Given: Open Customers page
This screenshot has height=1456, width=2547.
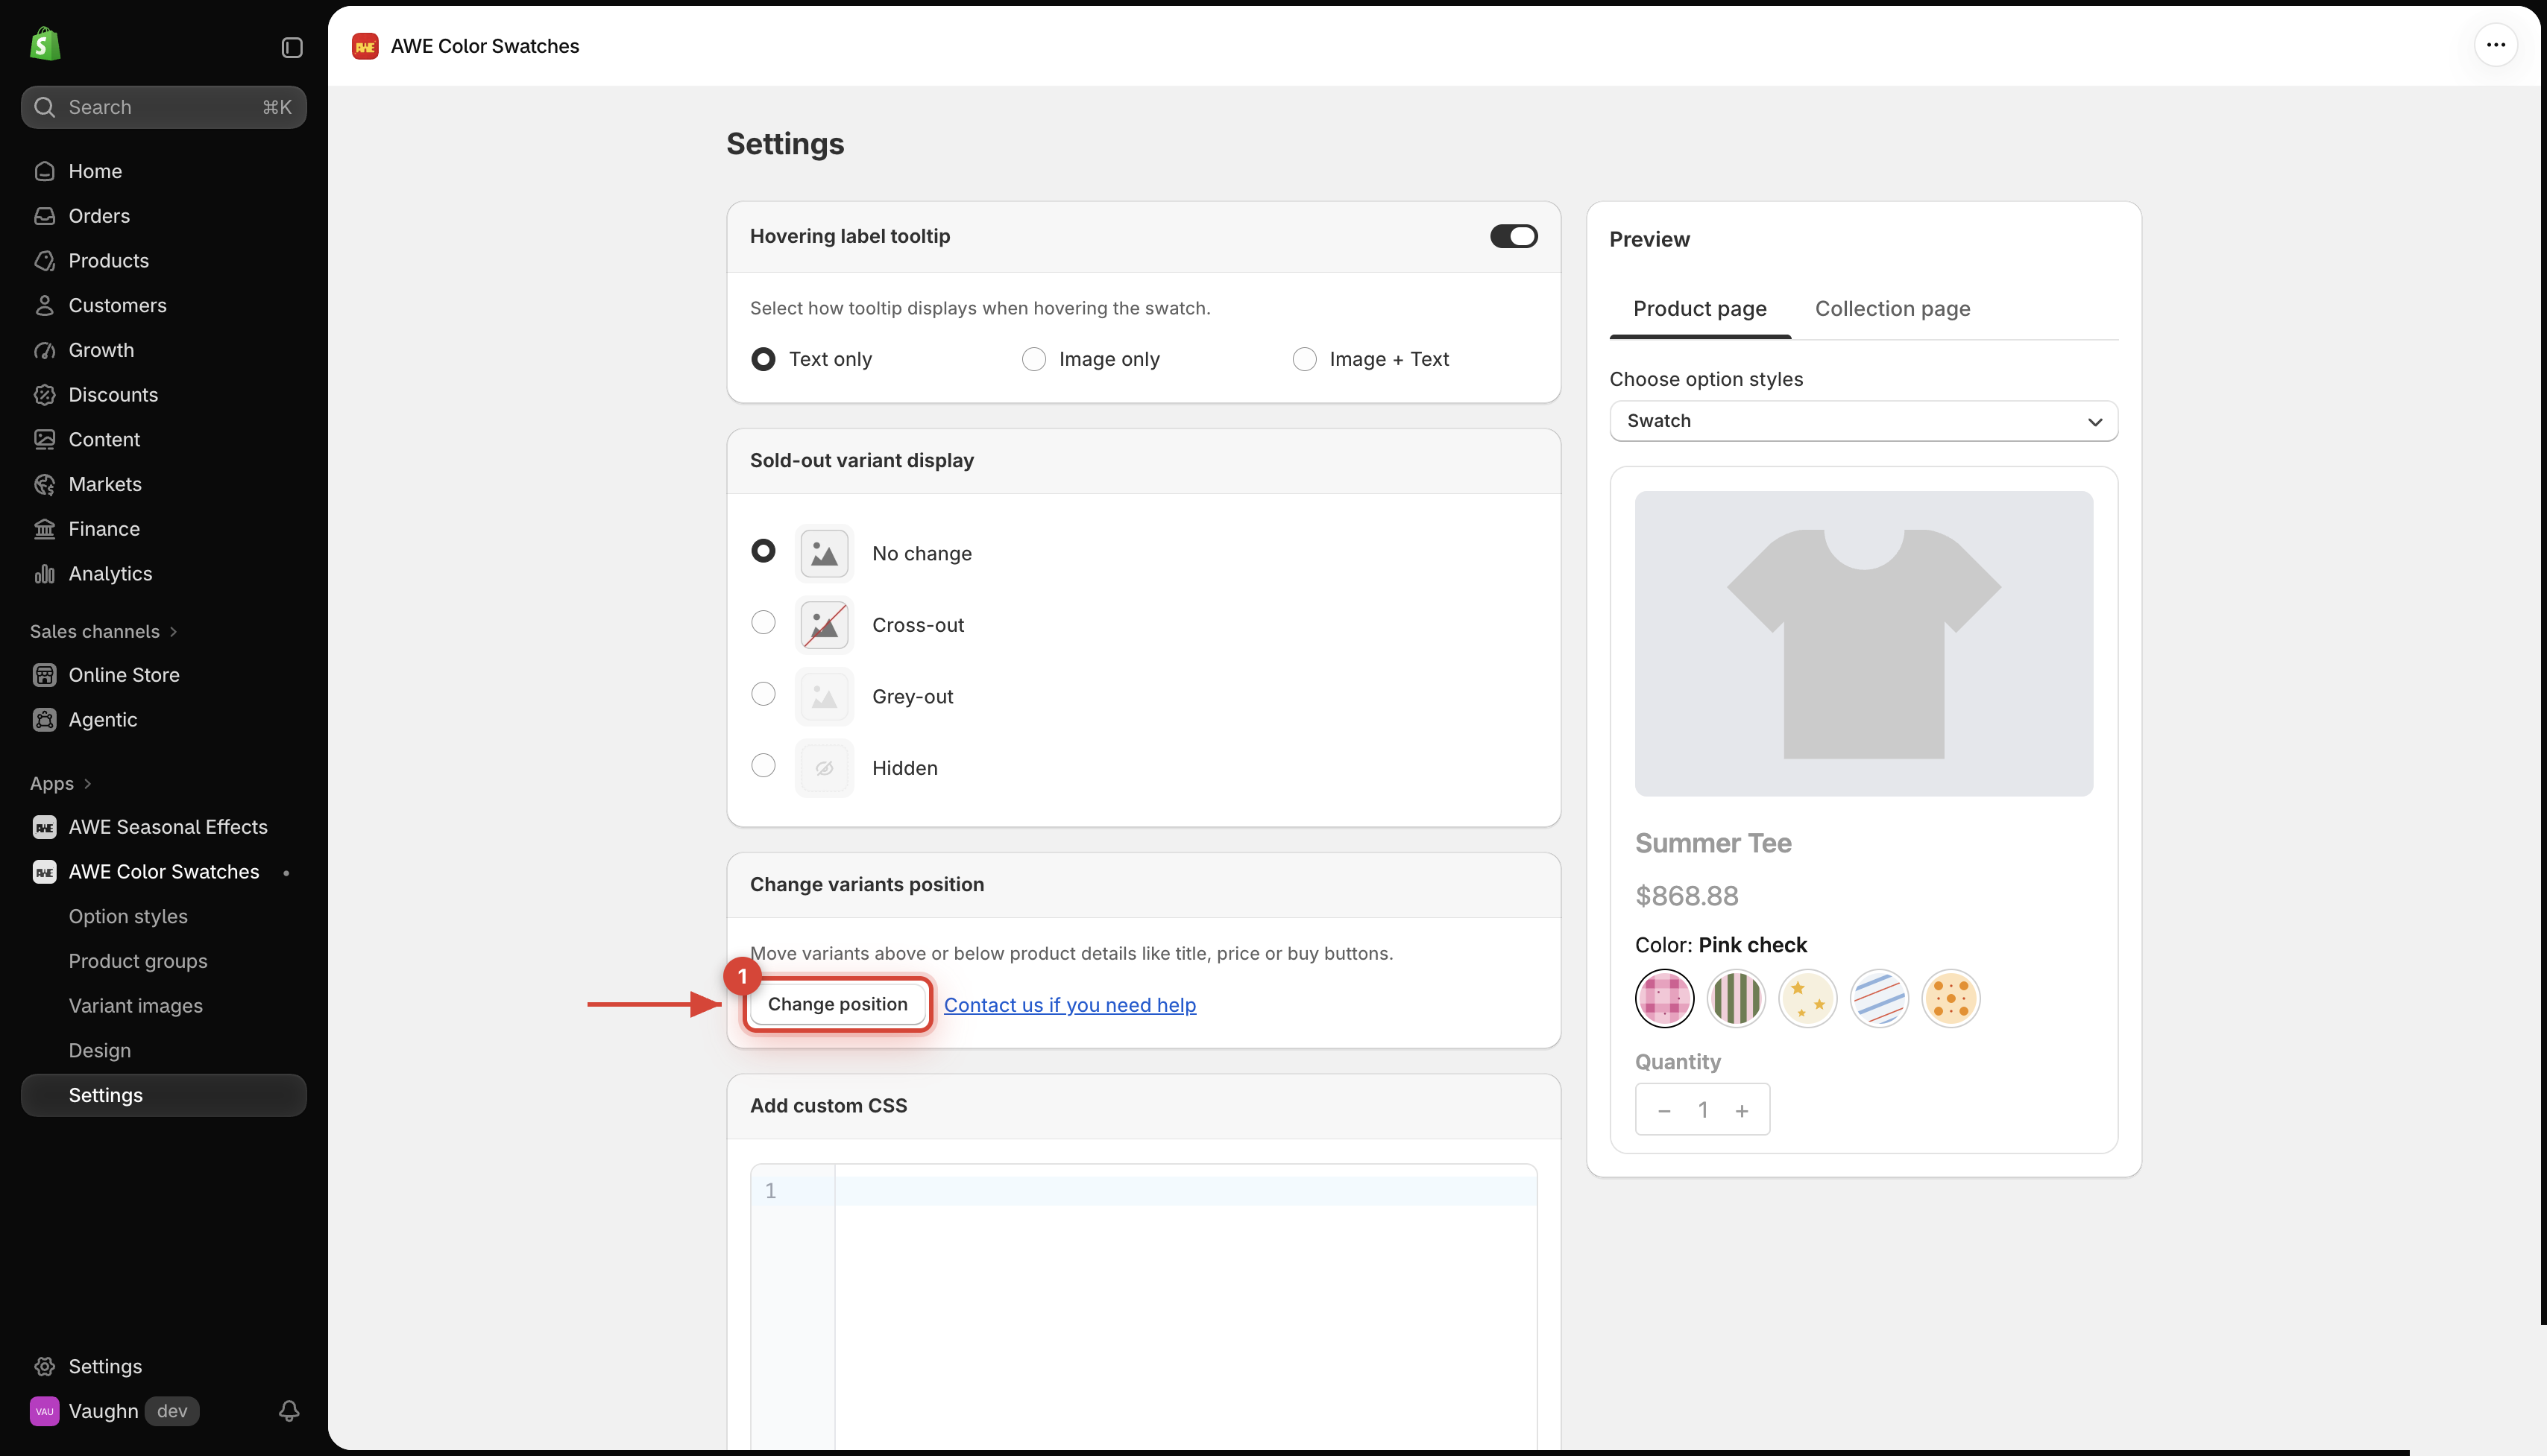Looking at the screenshot, I should [163, 305].
